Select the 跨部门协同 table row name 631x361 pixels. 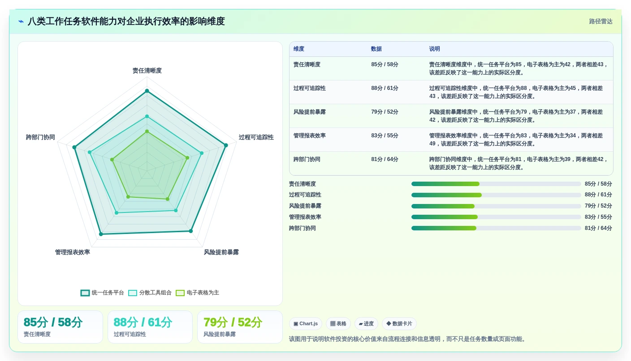307,159
